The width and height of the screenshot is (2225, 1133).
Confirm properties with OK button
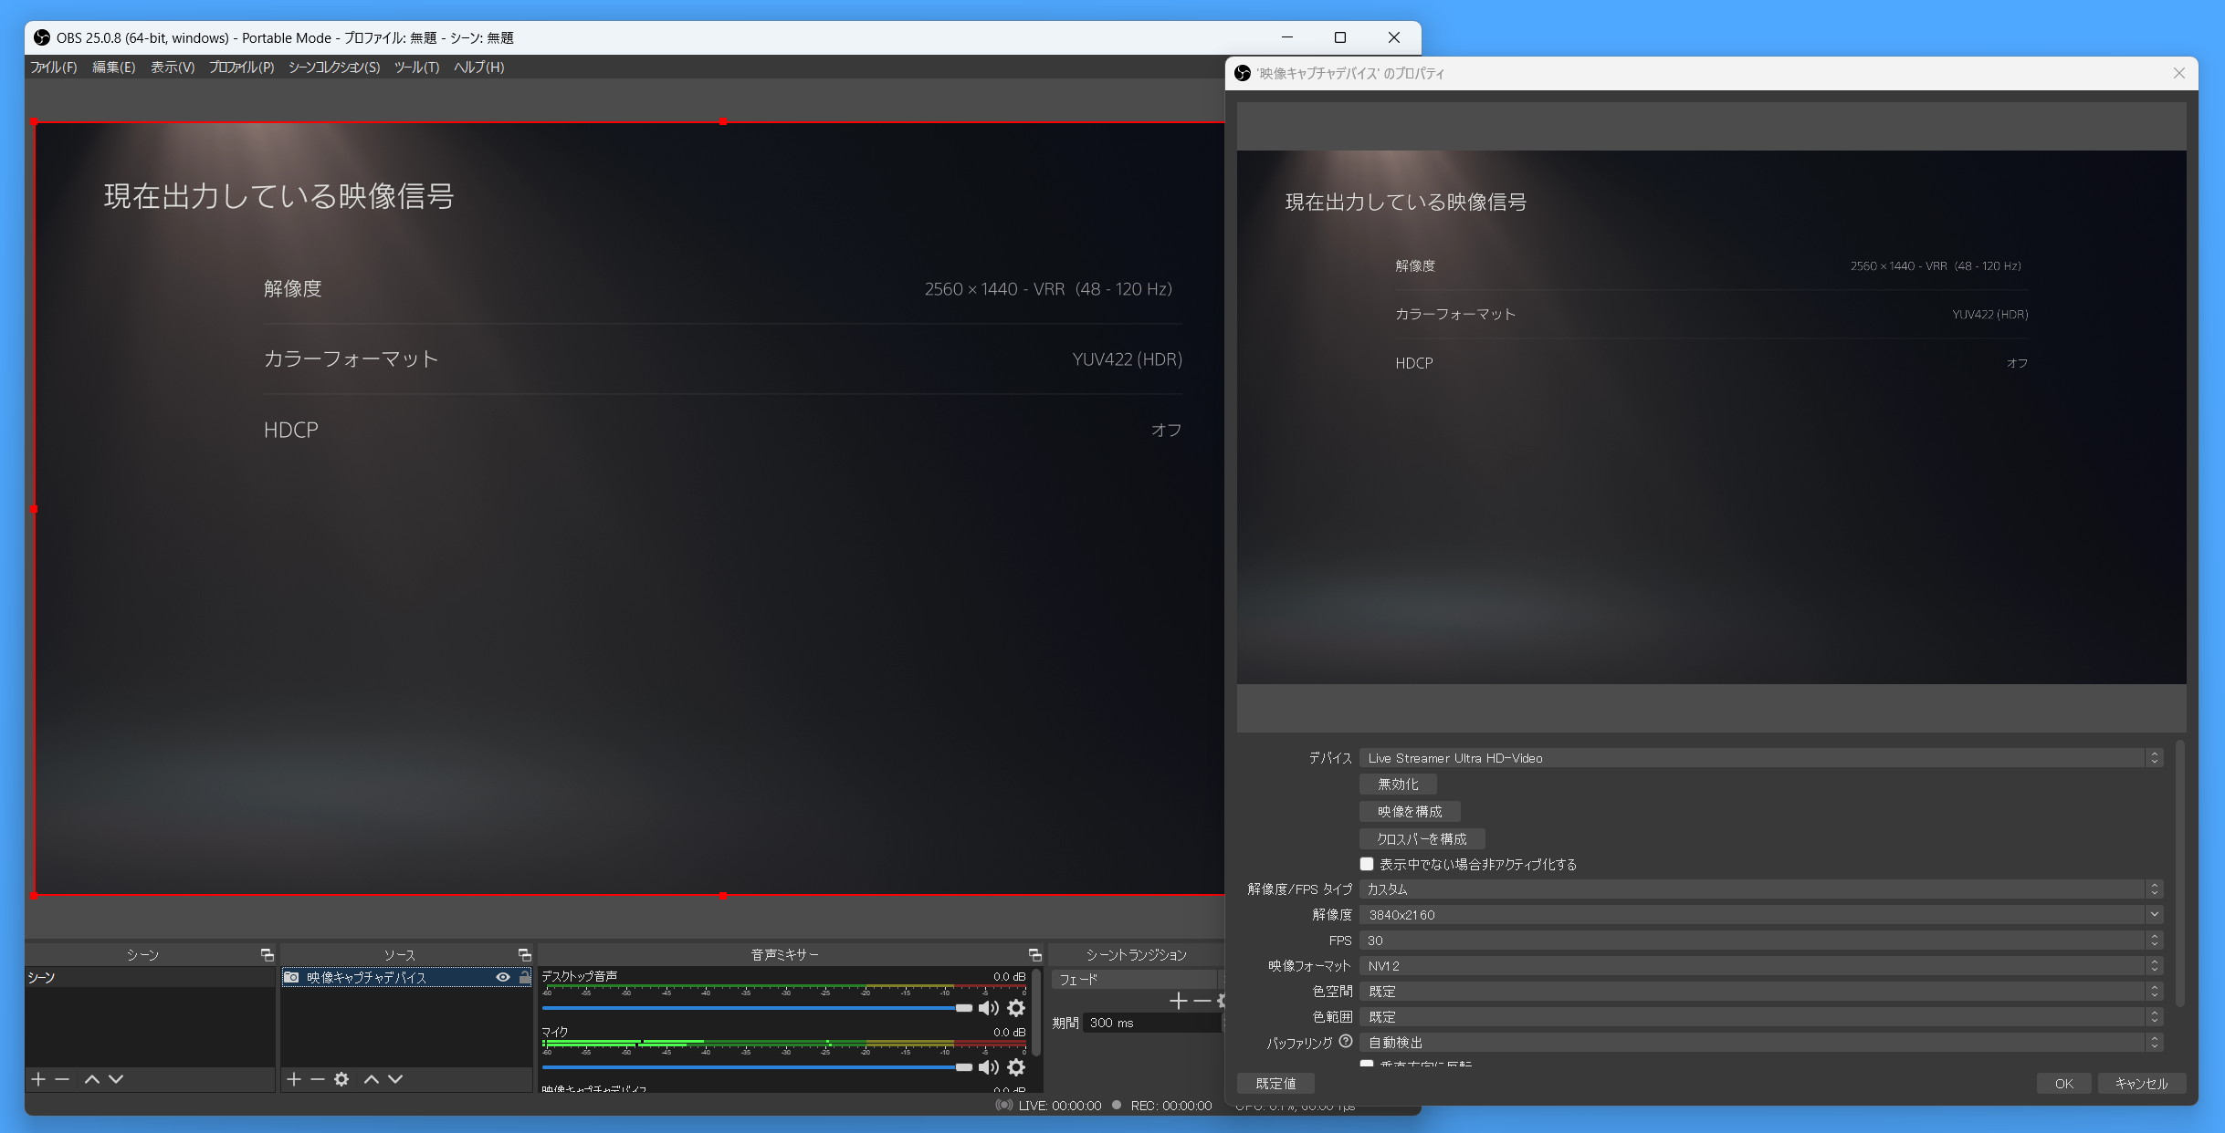coord(2063,1084)
